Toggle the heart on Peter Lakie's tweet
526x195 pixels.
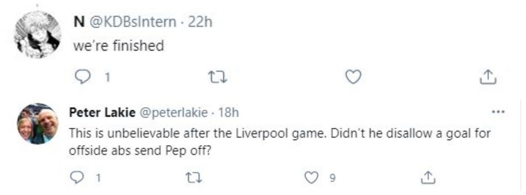click(x=311, y=178)
